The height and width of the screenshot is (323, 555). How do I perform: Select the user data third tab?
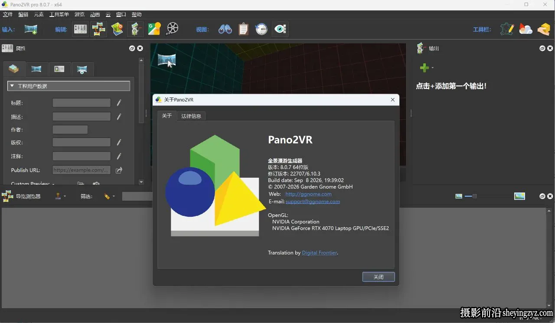click(x=59, y=69)
